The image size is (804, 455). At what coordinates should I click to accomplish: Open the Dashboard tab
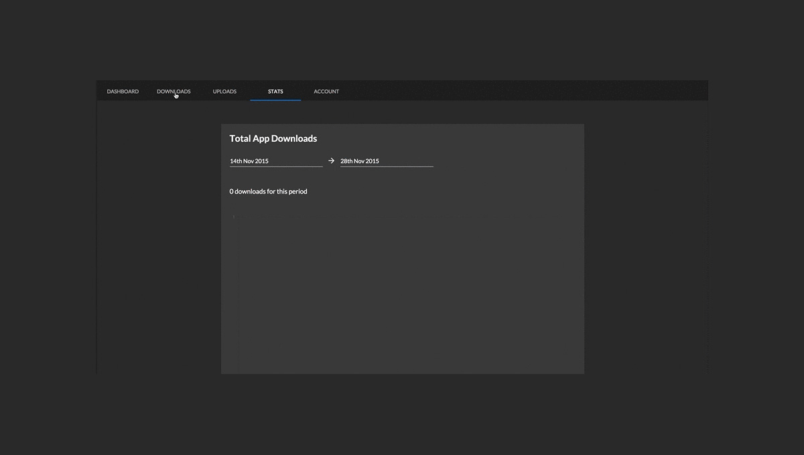coord(123,92)
